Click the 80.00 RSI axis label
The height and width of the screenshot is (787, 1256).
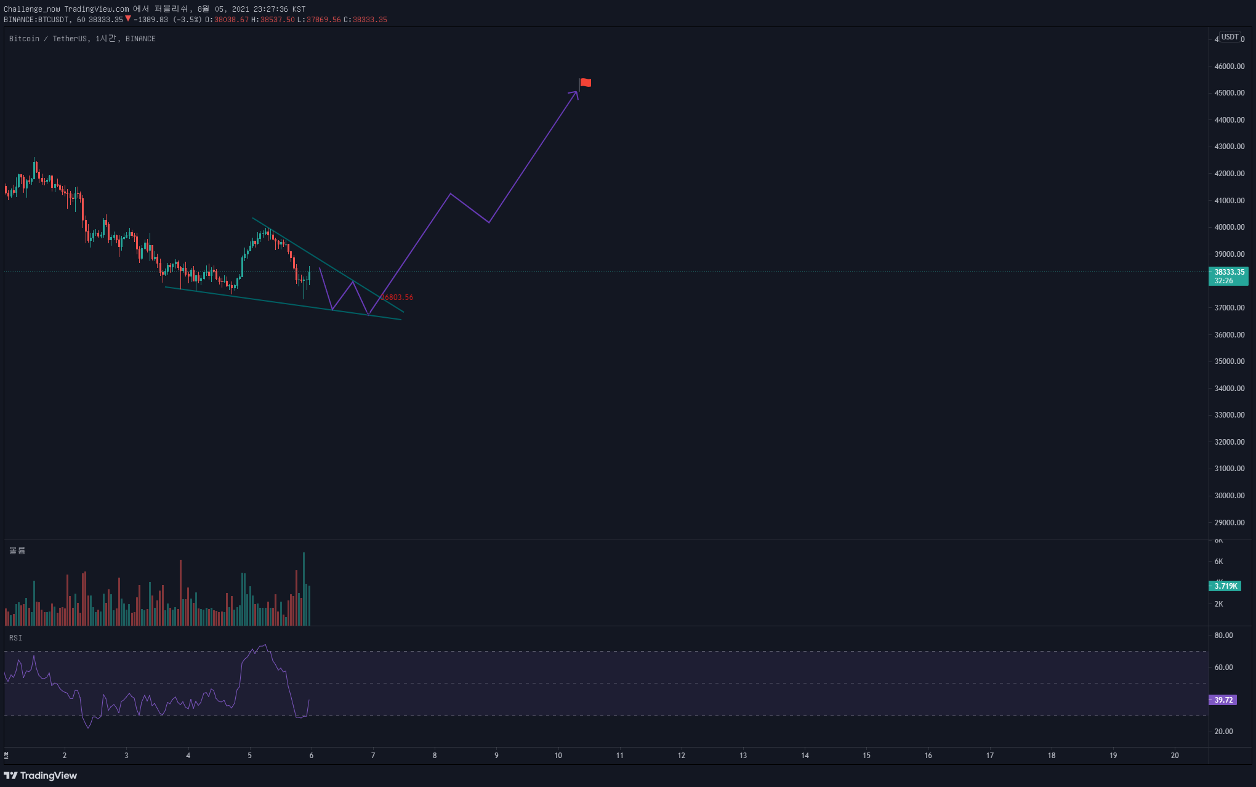click(1224, 636)
